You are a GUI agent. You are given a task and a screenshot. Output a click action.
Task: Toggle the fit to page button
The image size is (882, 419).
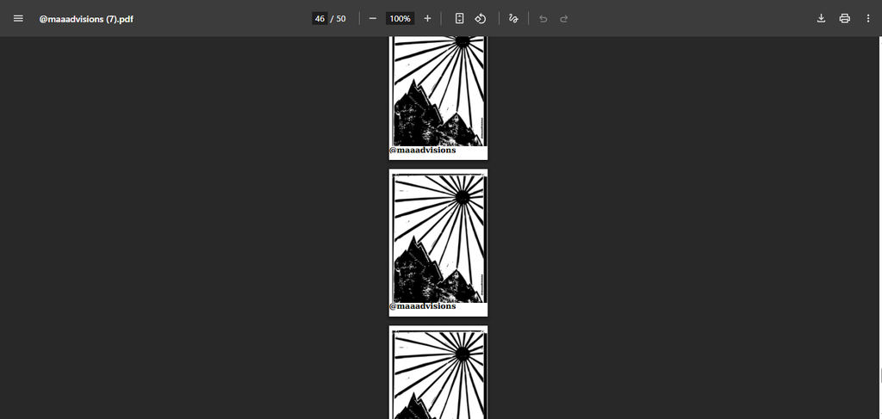tap(460, 19)
